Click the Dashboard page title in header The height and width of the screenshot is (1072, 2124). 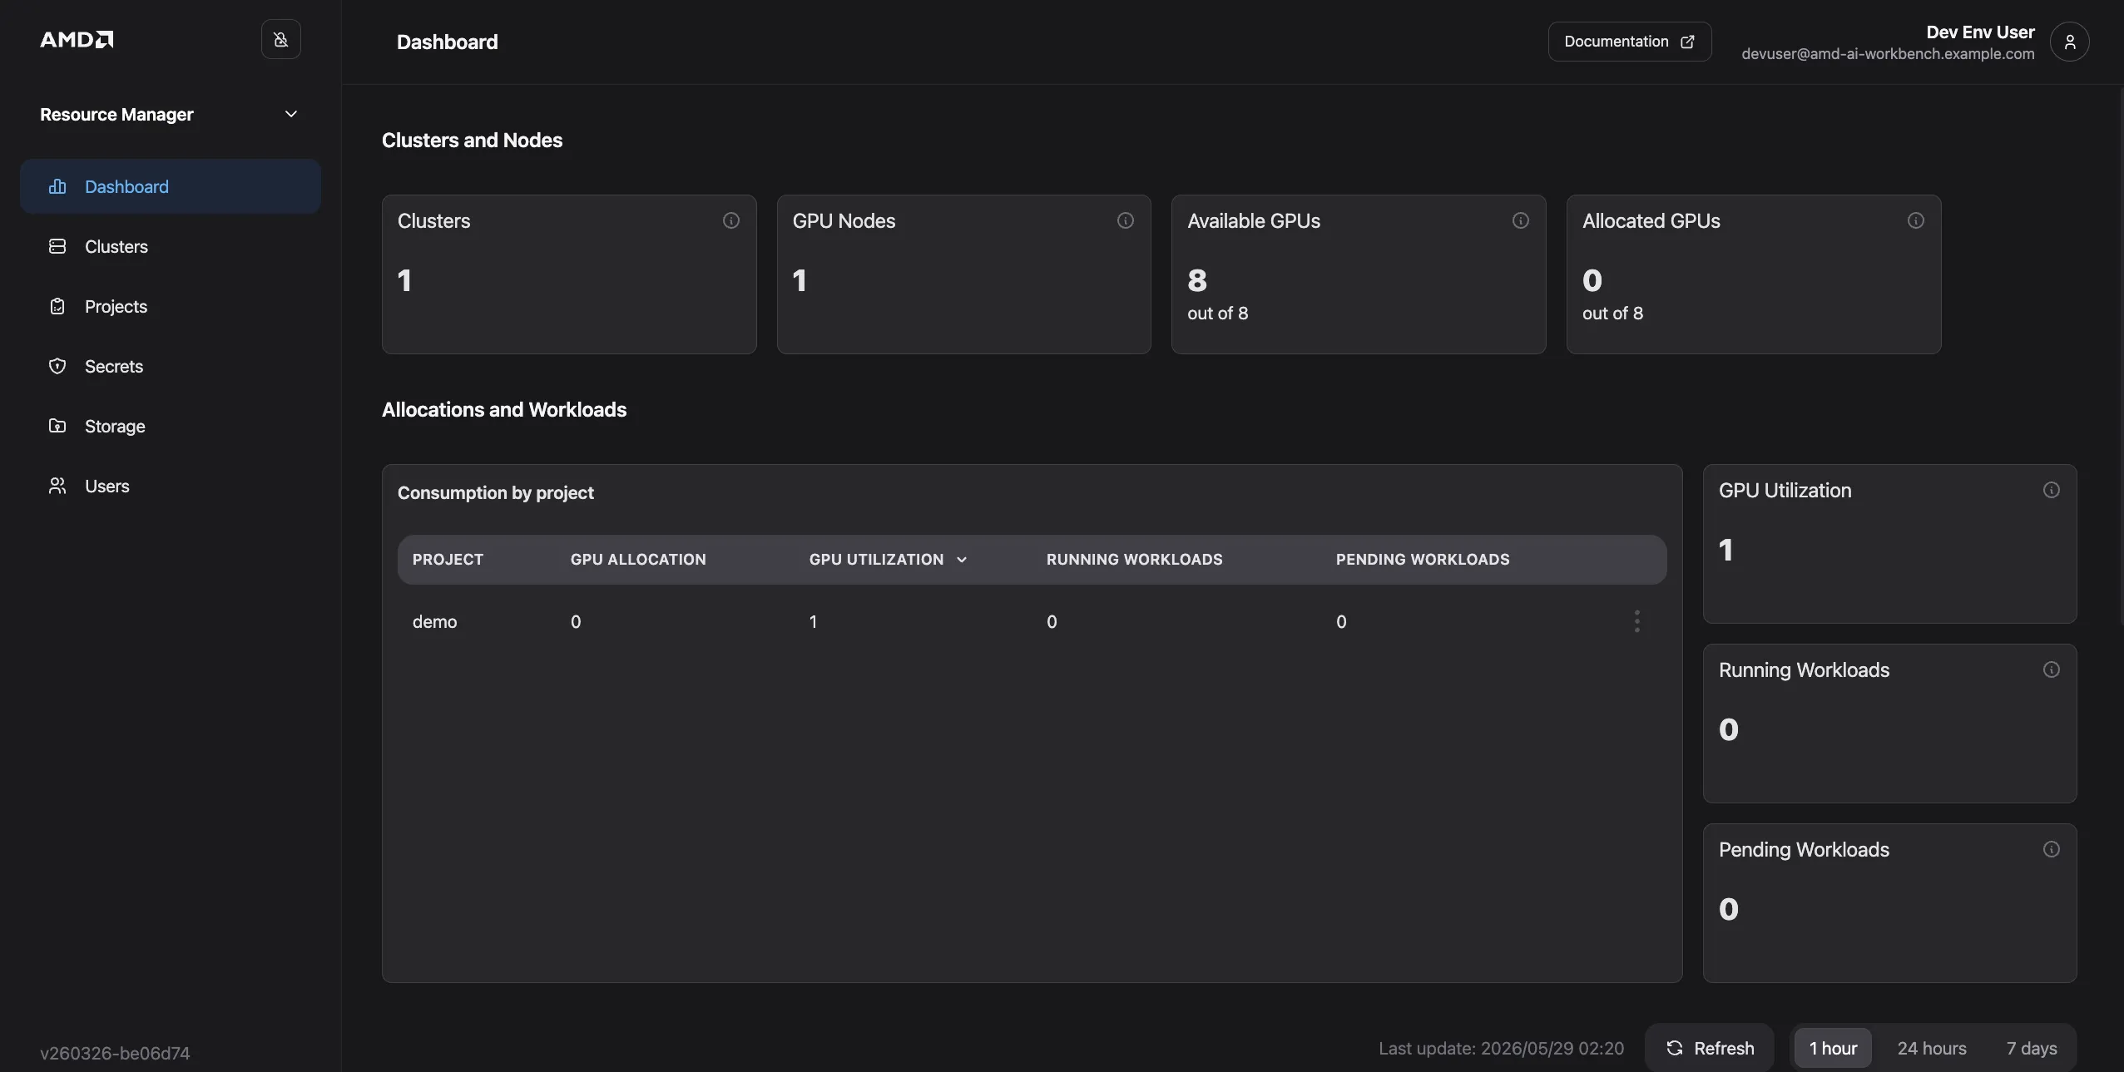[447, 42]
